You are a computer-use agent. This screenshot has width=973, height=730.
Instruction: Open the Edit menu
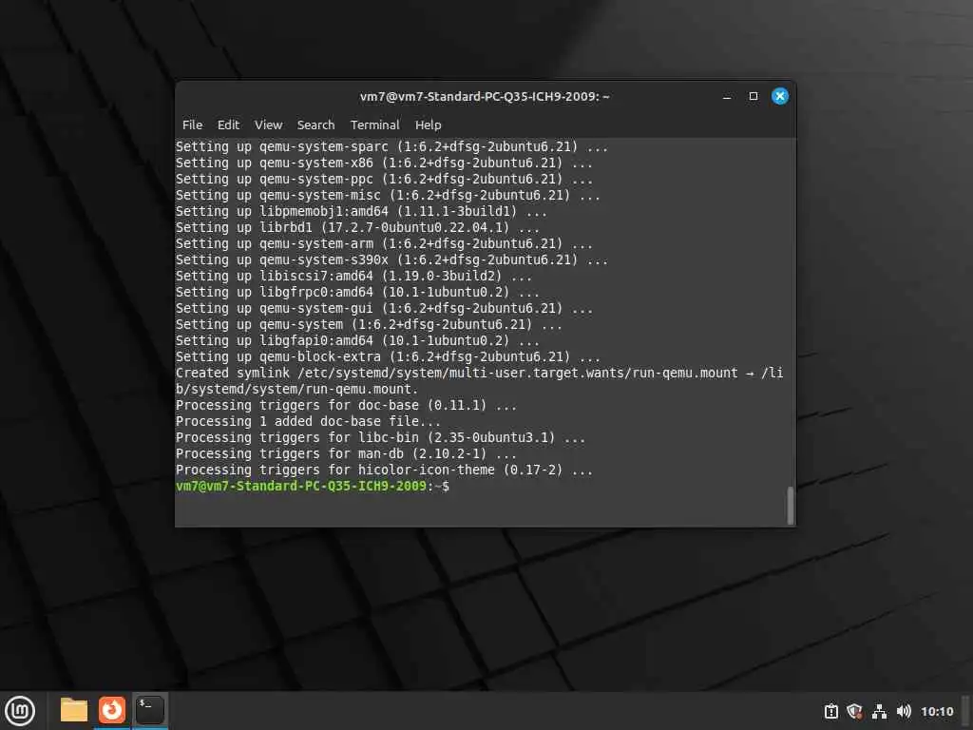pos(228,125)
